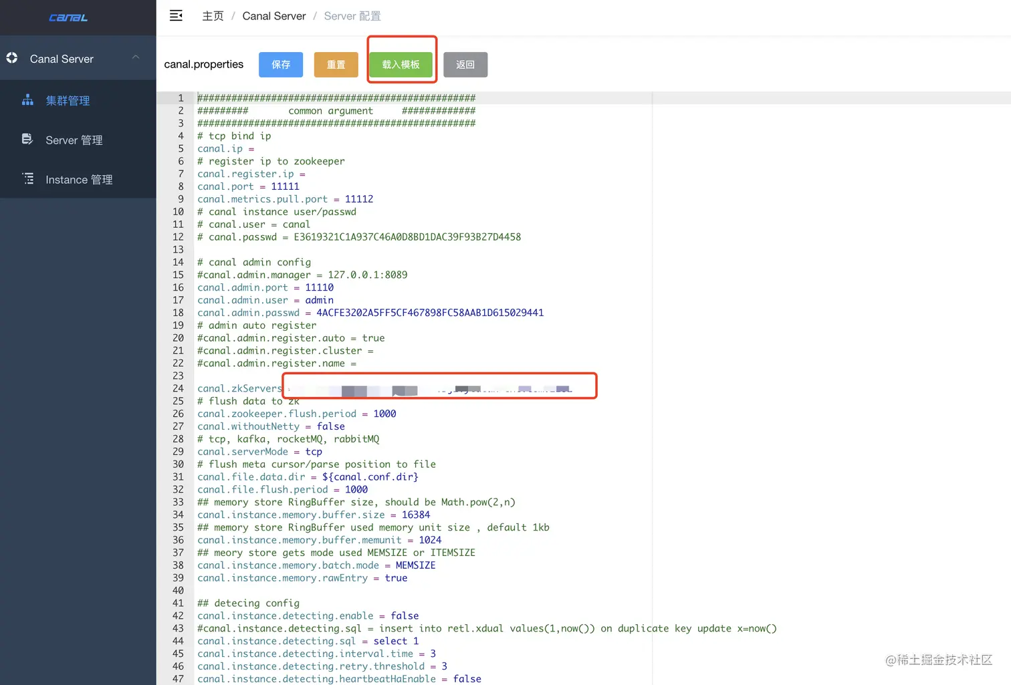Go to 主页 breadcrumb link
The width and height of the screenshot is (1011, 685).
(x=213, y=16)
